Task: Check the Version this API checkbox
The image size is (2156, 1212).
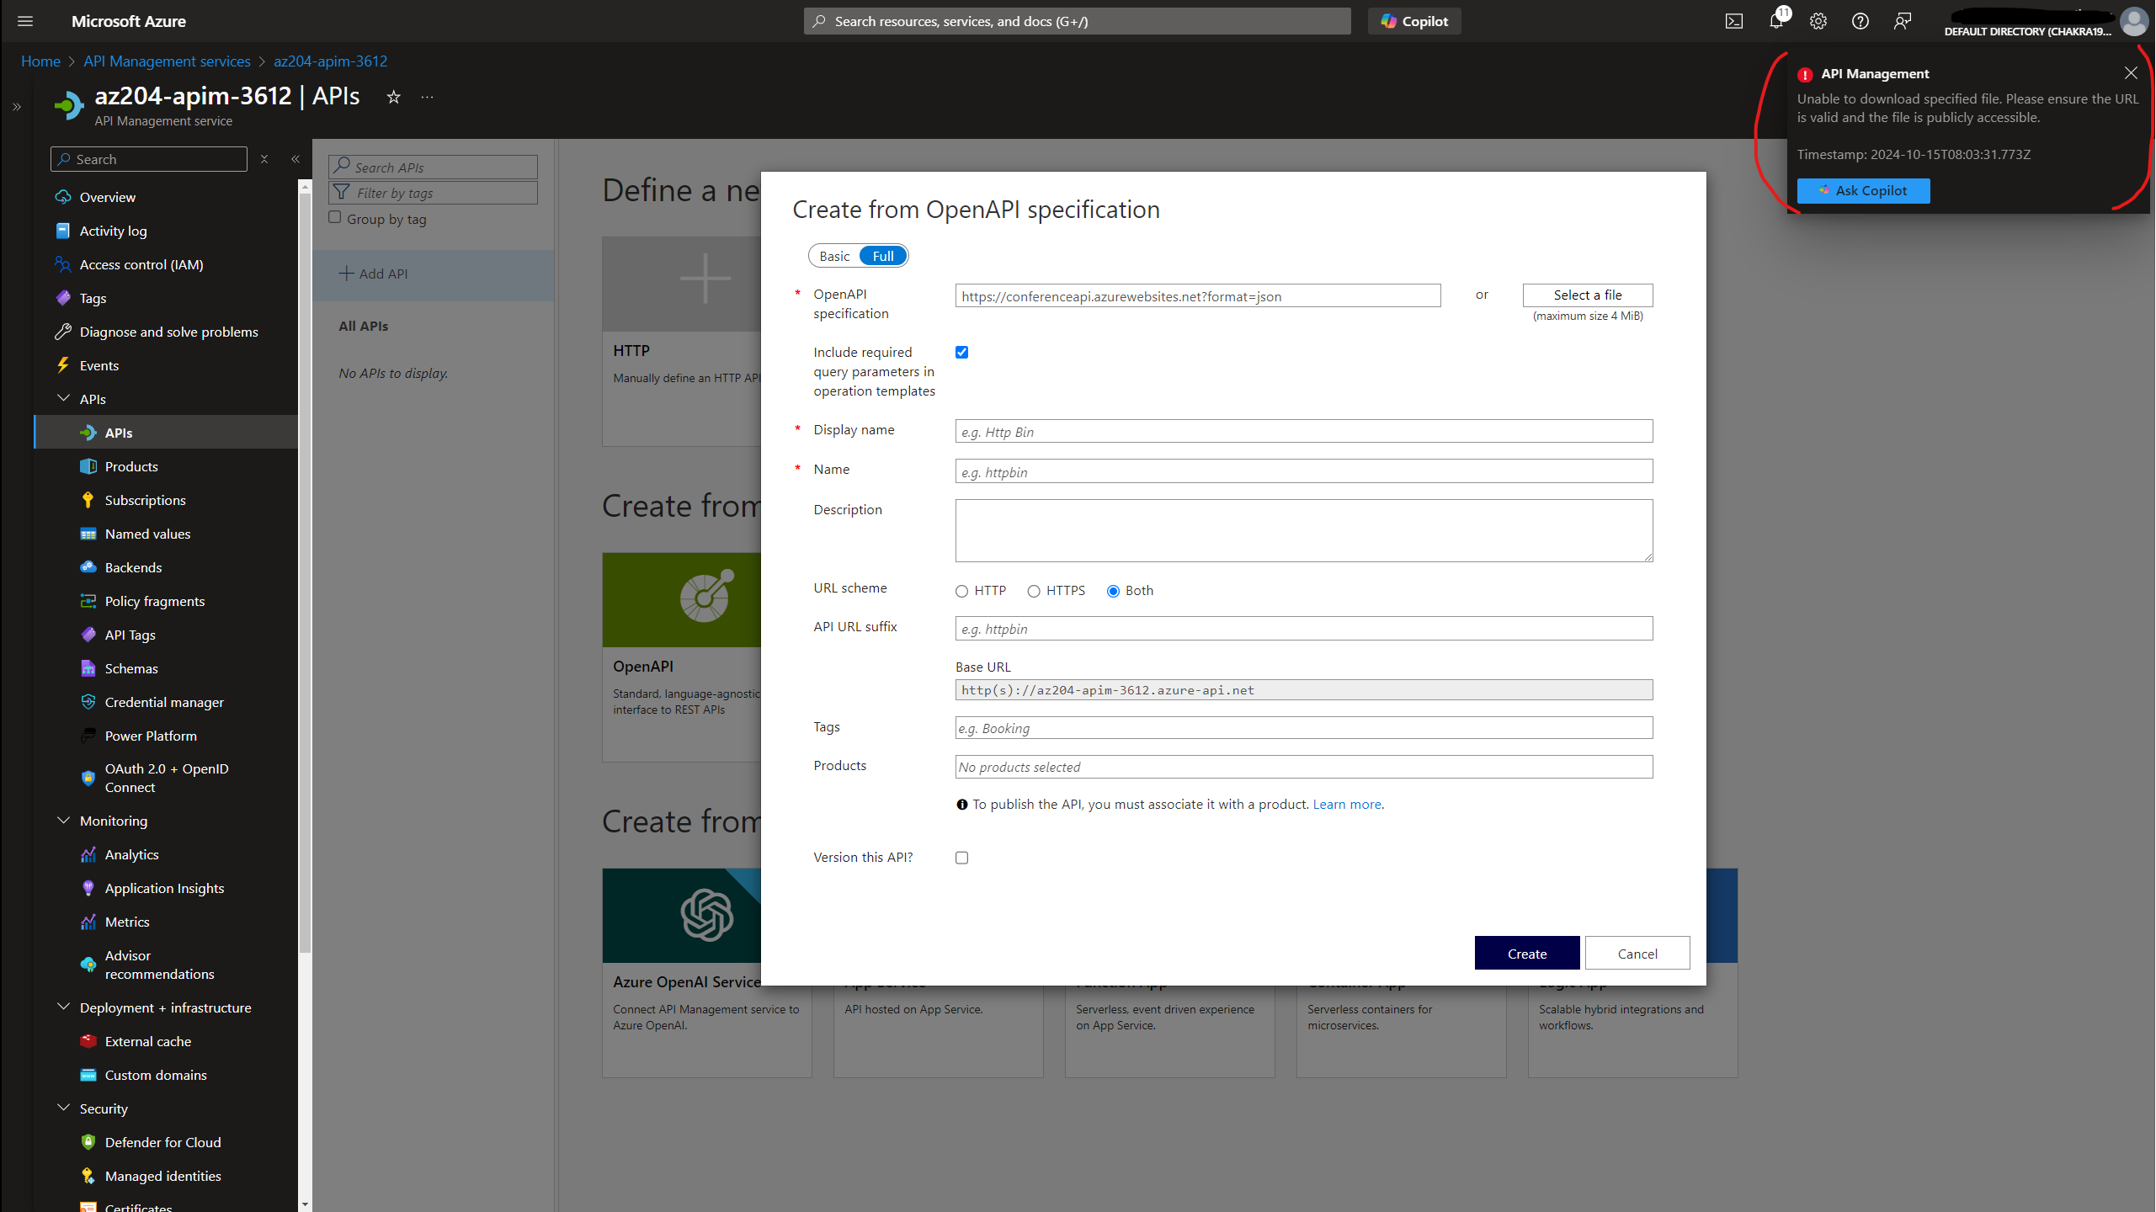Action: tap(961, 858)
